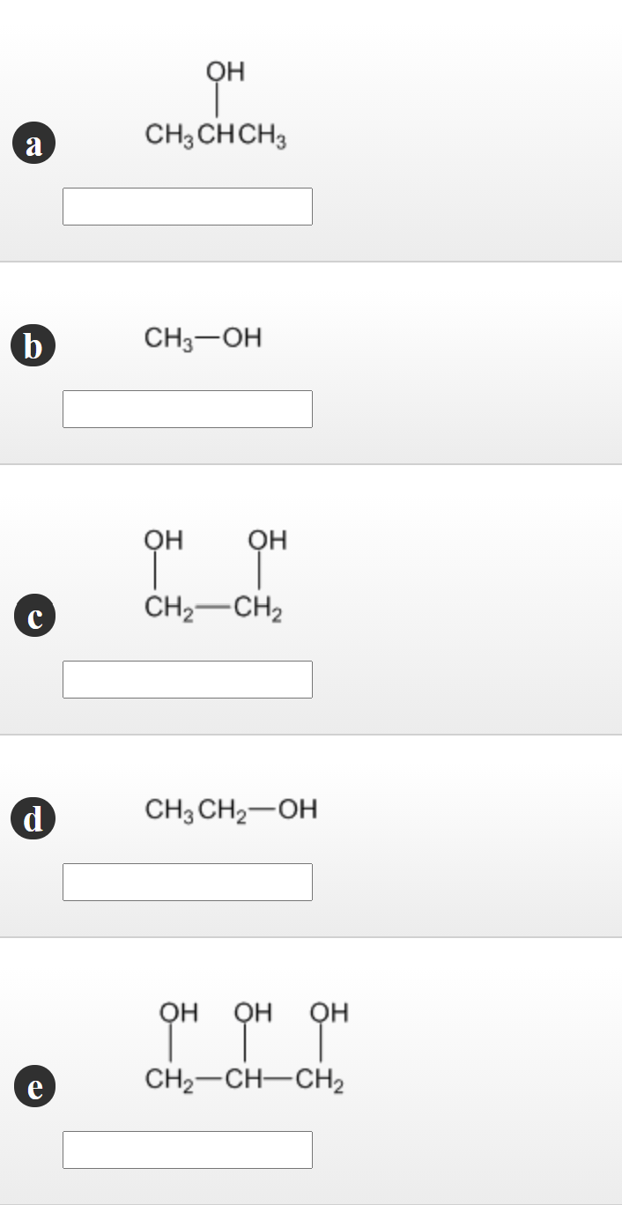Select the CH3-OH structure in part b
The image size is (622, 1205).
point(204,337)
